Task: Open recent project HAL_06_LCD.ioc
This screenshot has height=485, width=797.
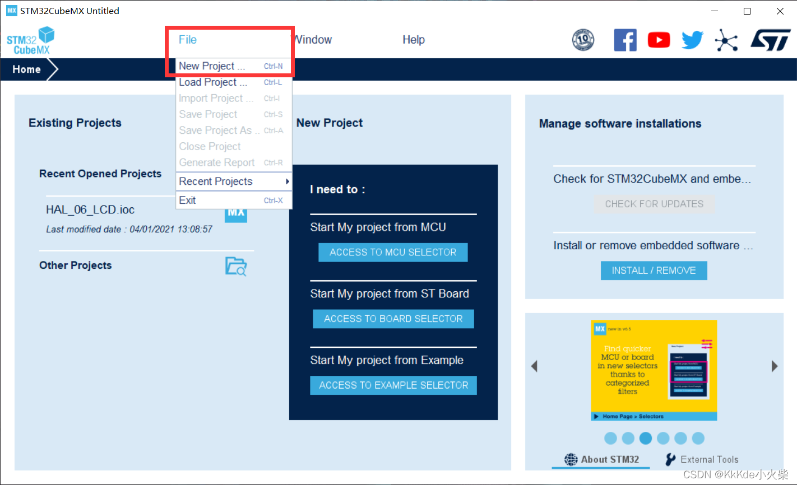Action: tap(90, 210)
